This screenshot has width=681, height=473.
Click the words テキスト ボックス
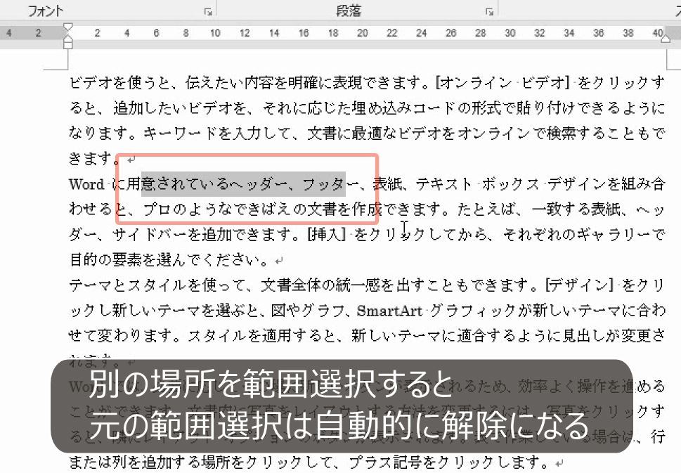pyautogui.click(x=476, y=184)
